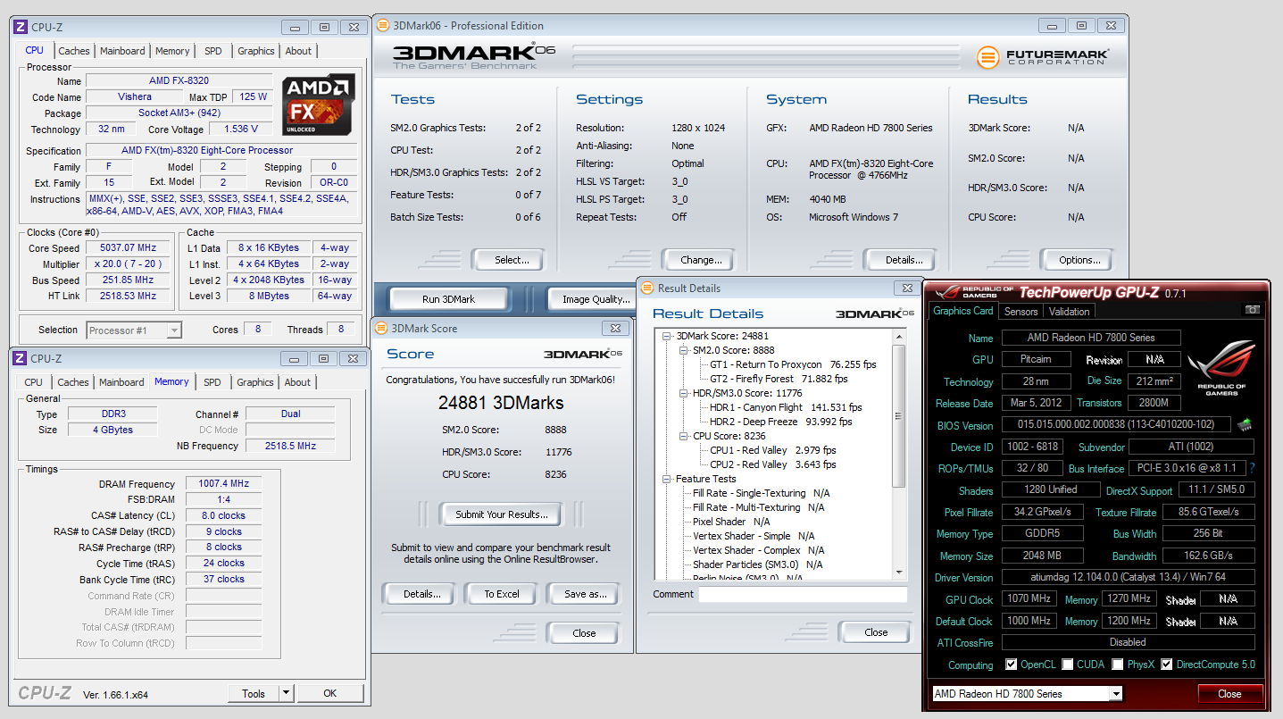This screenshot has height=719, width=1283.
Task: Select HDR2 - Deep Freeze result row
Action: [x=780, y=422]
